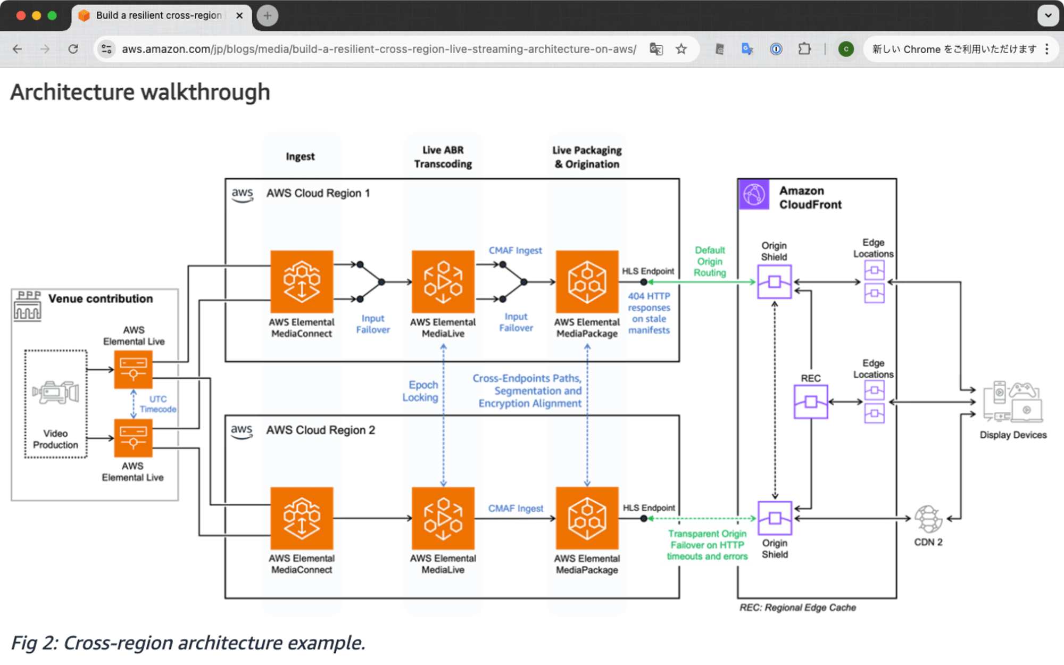The image size is (1064, 665).
Task: Expand the tab search dropdown chevron
Action: pos(1048,15)
